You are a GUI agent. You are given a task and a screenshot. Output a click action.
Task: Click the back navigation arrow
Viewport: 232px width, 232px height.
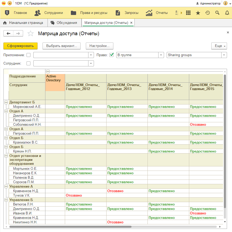point(8,33)
